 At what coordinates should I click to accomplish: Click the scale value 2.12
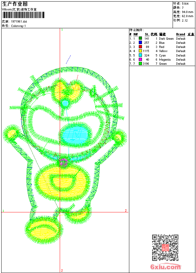tap(185, 20)
